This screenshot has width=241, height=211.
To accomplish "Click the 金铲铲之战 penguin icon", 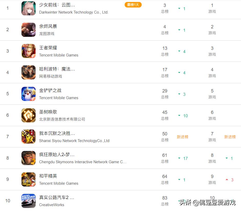I will [28, 94].
